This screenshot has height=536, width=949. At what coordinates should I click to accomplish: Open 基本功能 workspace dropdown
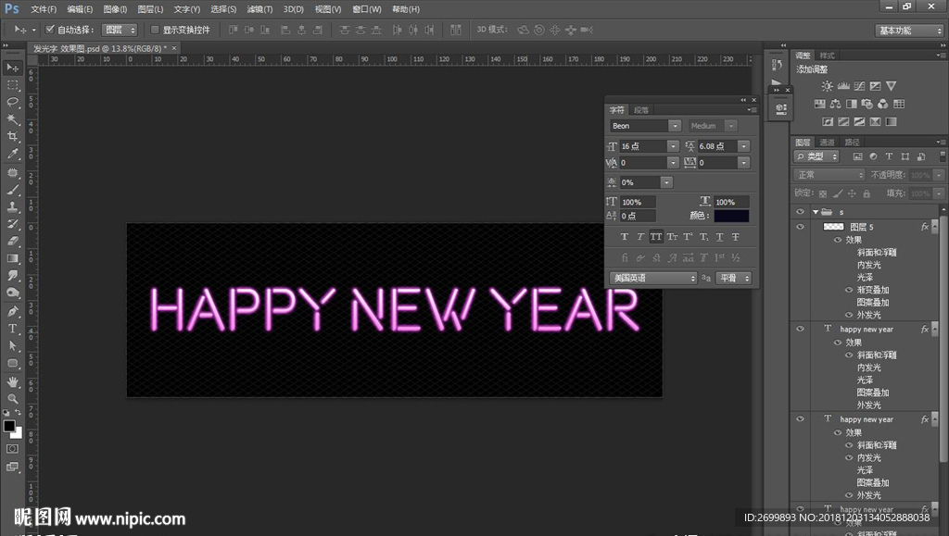(x=909, y=31)
